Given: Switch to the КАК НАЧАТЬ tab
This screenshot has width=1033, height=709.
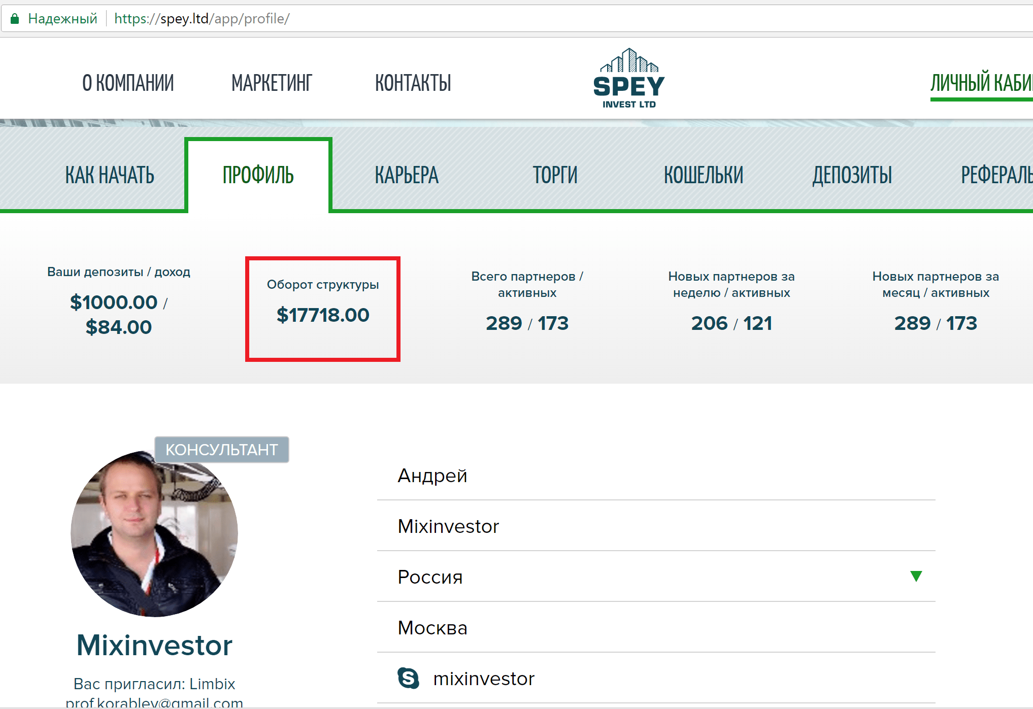Looking at the screenshot, I should click(x=110, y=175).
